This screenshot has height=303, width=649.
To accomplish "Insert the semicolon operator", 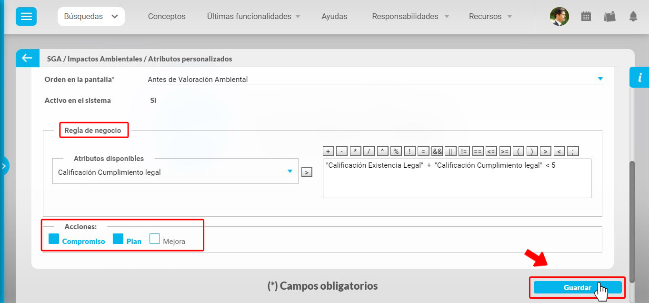I will 574,151.
